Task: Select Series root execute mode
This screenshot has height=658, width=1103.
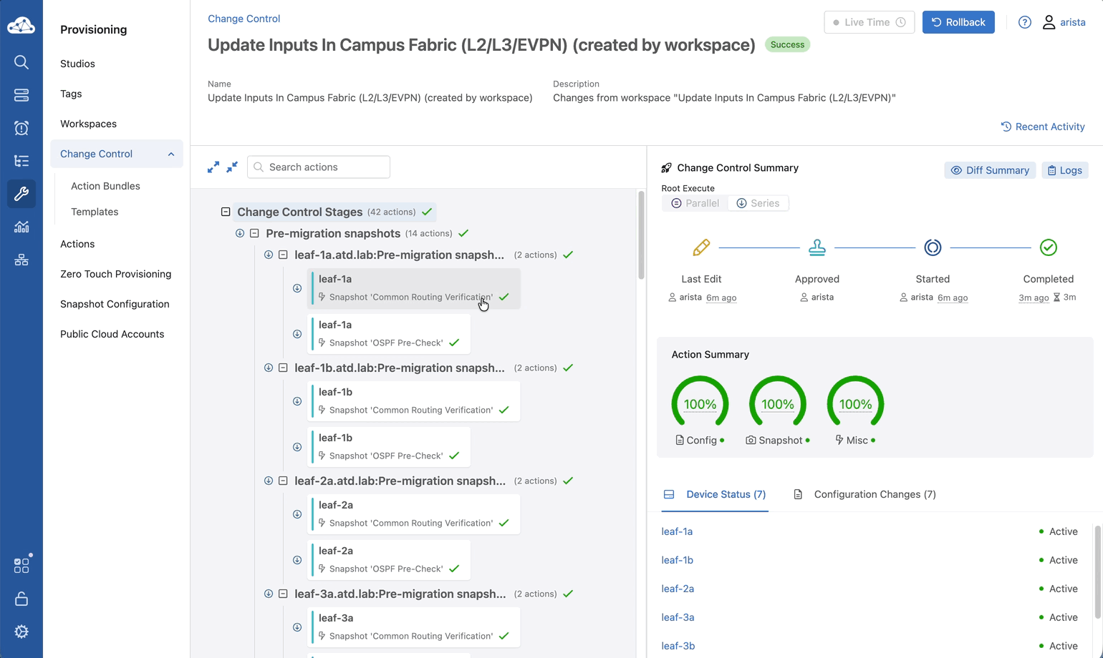Action: [x=758, y=203]
